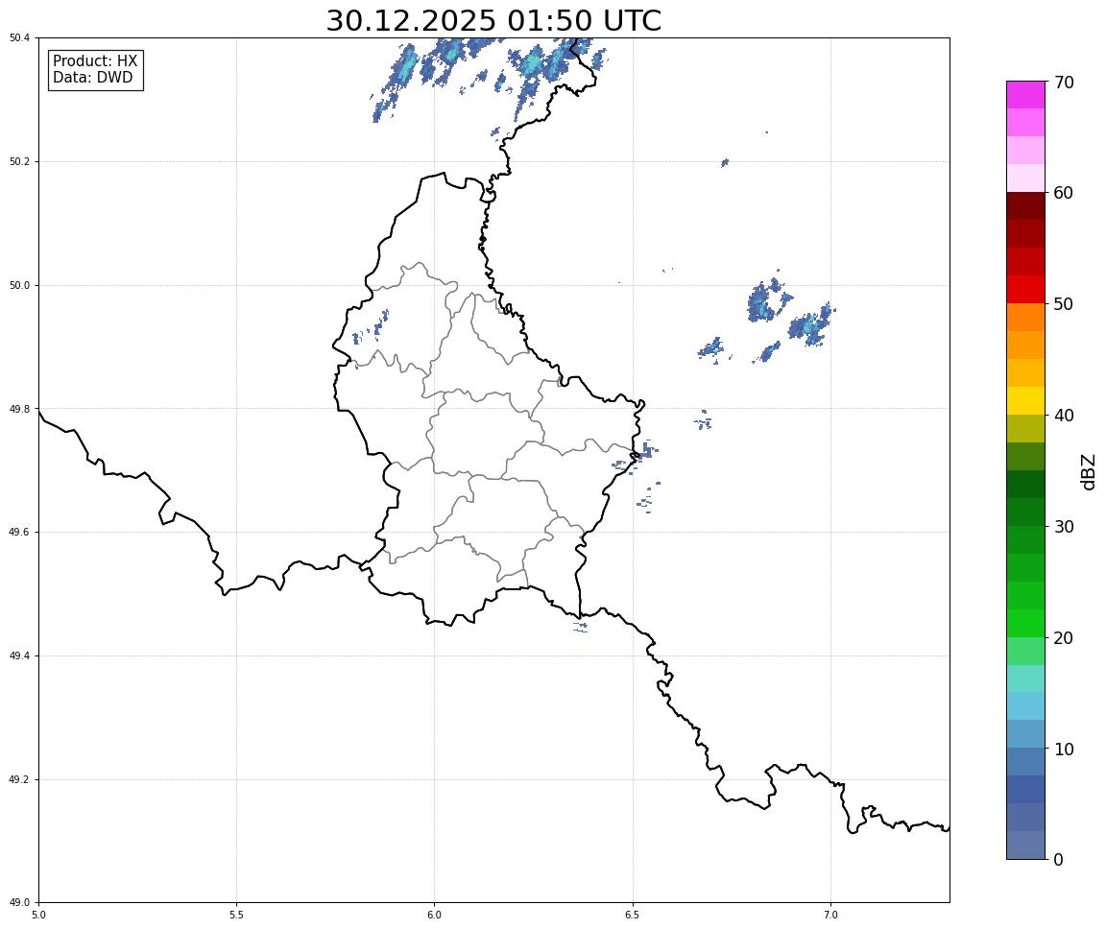The image size is (1106, 929).
Task: Click the title "30.12.2025 01:50 UTC"
Action: point(493,20)
